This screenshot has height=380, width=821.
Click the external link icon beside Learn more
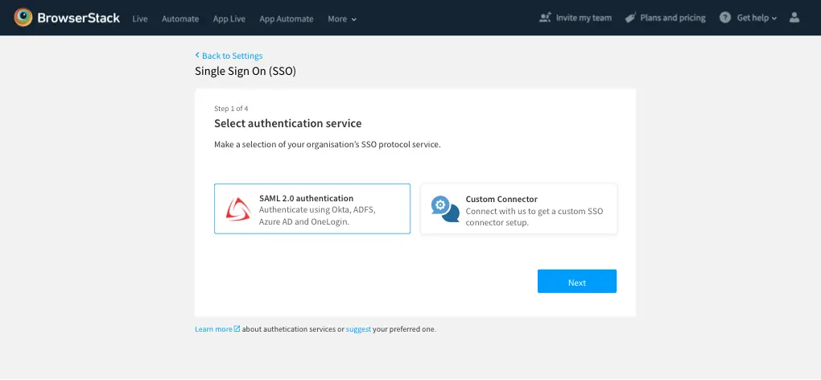[x=237, y=329]
